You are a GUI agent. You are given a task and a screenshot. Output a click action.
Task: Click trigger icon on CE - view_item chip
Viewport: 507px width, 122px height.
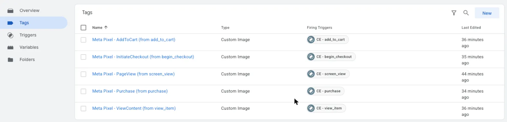click(x=311, y=108)
